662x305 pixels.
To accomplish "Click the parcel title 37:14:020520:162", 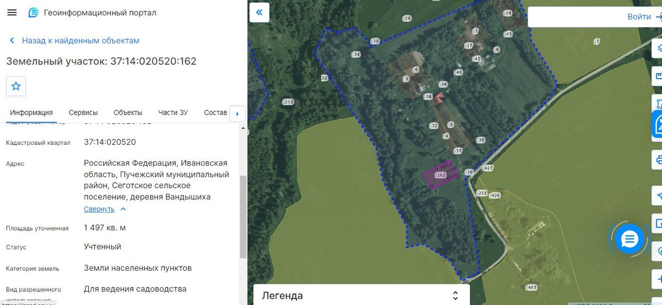I will (x=102, y=61).
